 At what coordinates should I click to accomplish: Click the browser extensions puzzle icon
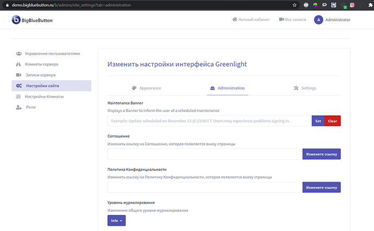(370, 5)
